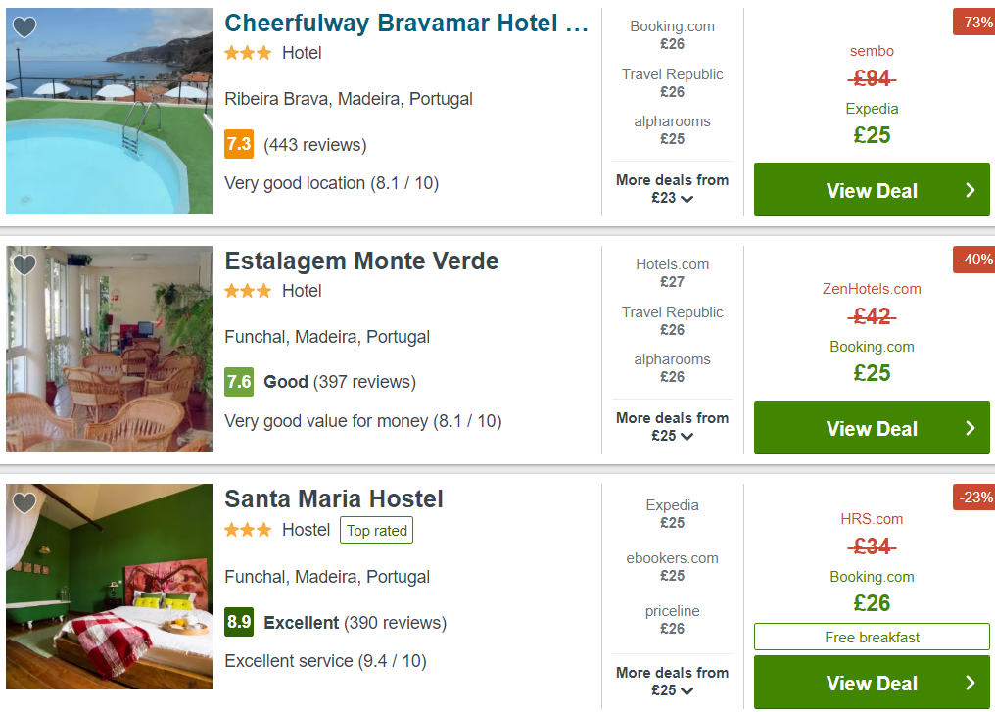The width and height of the screenshot is (995, 712).
Task: Click the Top rated badge
Action: 376,531
